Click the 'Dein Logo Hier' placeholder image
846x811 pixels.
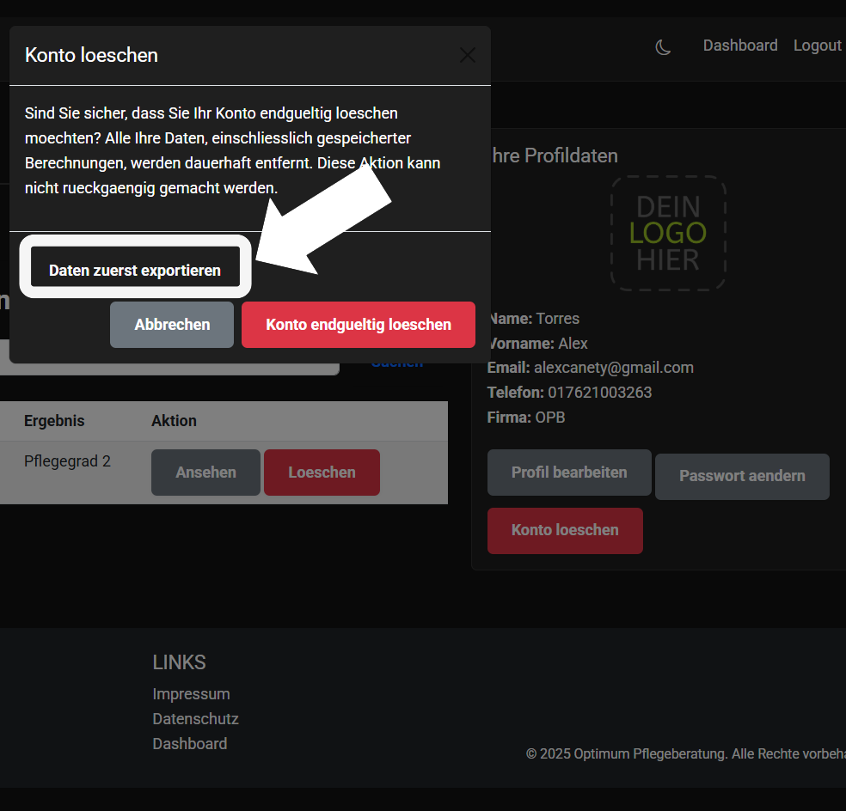coord(668,233)
